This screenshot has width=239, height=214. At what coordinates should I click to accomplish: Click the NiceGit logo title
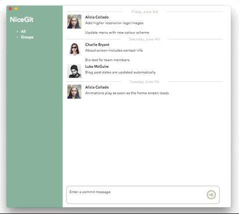tap(21, 19)
